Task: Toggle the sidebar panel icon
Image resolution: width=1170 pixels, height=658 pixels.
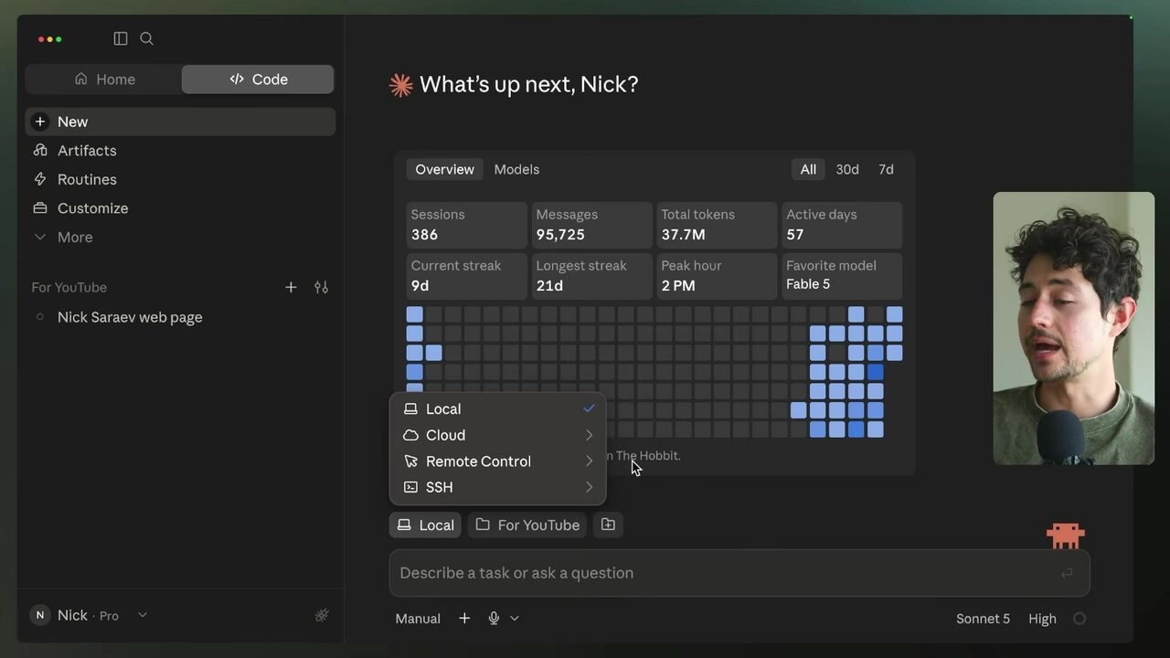Action: point(120,38)
